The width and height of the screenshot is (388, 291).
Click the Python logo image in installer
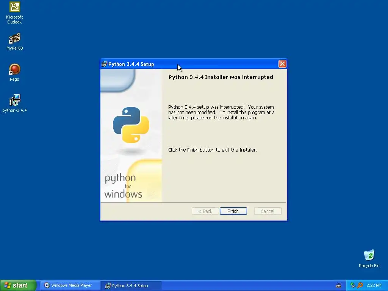point(131,125)
